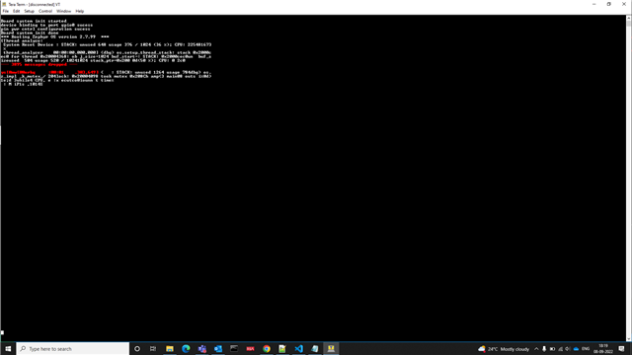Open the Edit menu
Image resolution: width=632 pixels, height=355 pixels.
tap(16, 11)
